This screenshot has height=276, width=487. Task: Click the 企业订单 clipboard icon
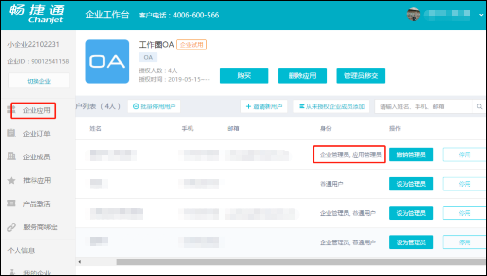(11, 133)
